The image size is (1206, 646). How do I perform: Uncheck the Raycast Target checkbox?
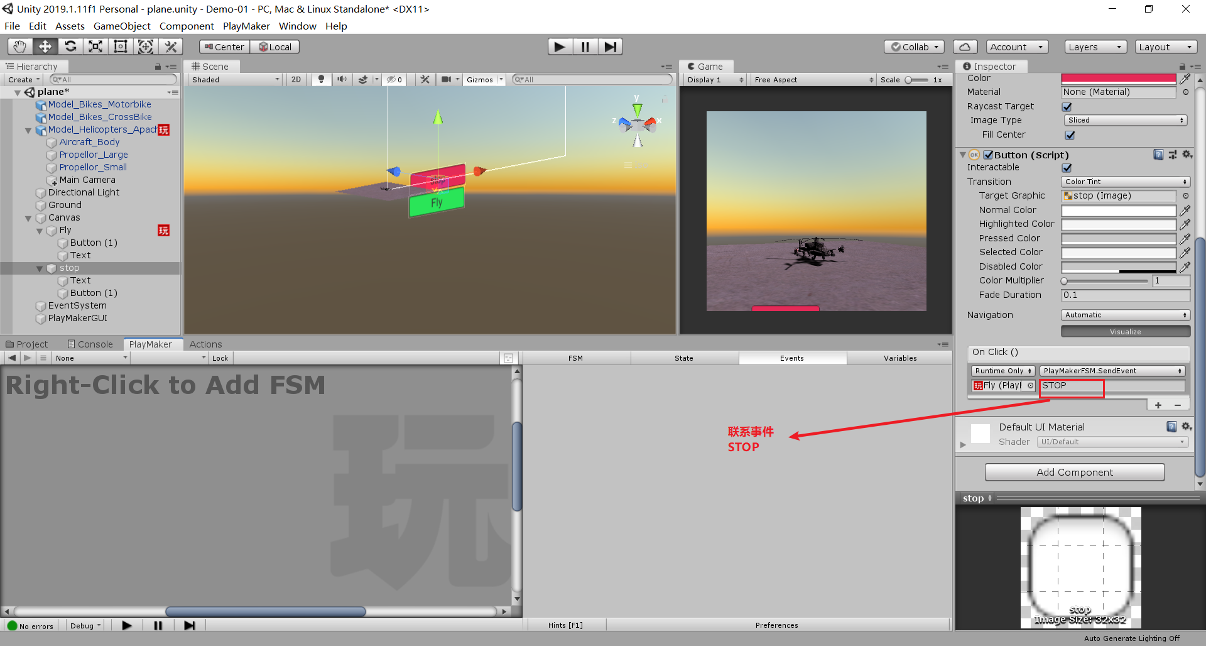1067,106
